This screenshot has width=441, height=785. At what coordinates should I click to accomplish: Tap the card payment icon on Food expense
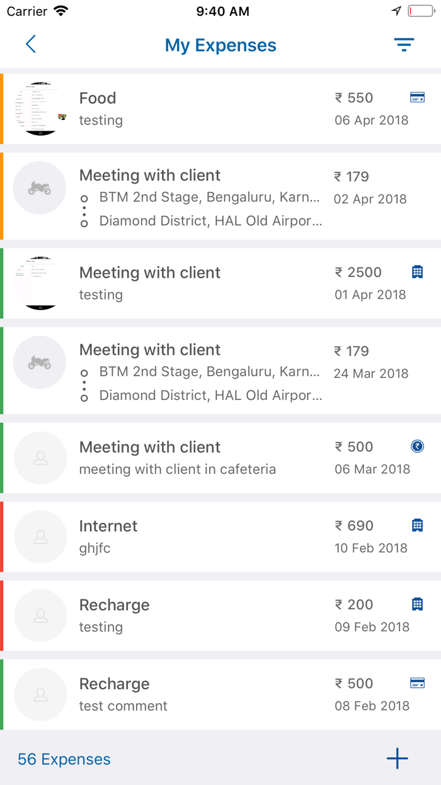point(417,97)
